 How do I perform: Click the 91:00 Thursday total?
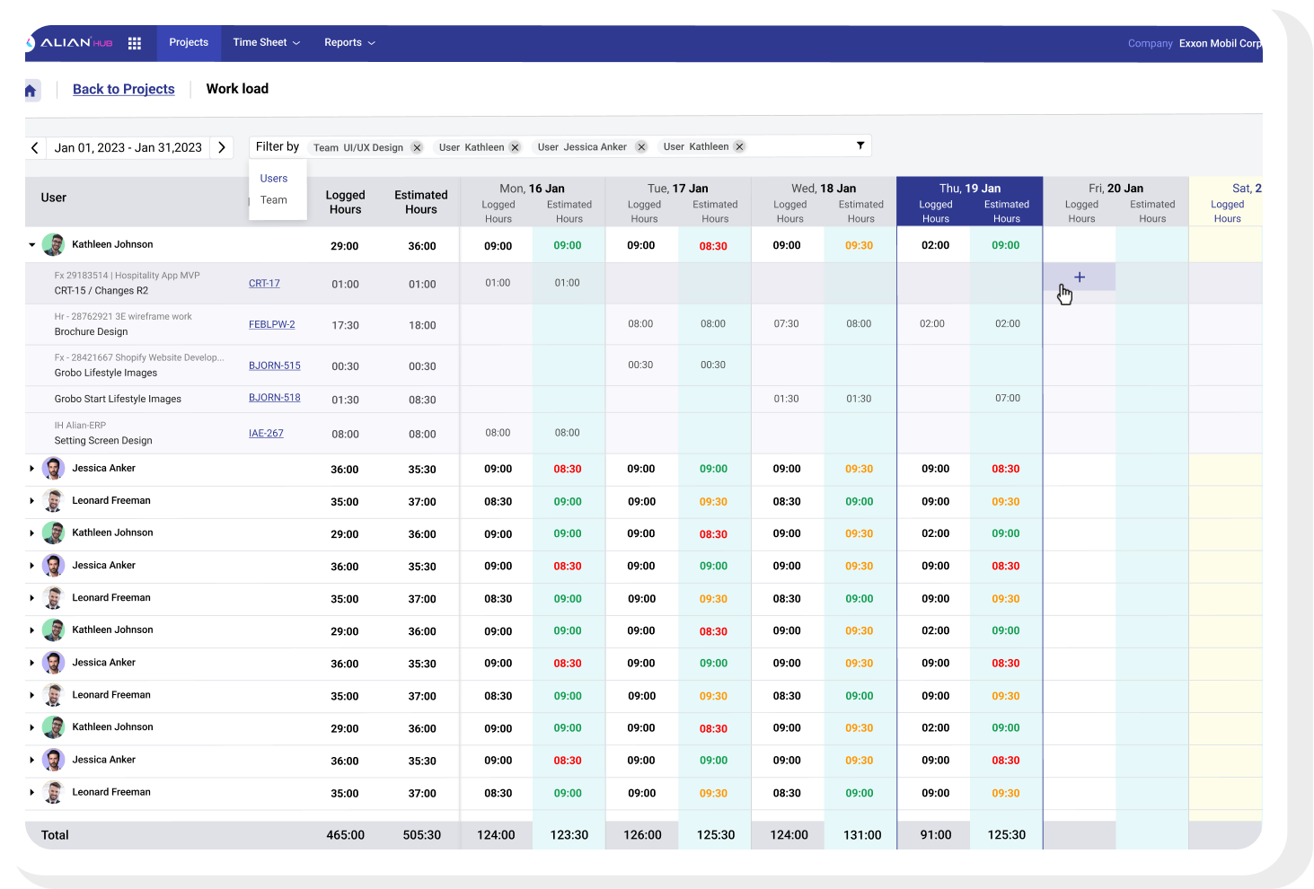click(936, 835)
